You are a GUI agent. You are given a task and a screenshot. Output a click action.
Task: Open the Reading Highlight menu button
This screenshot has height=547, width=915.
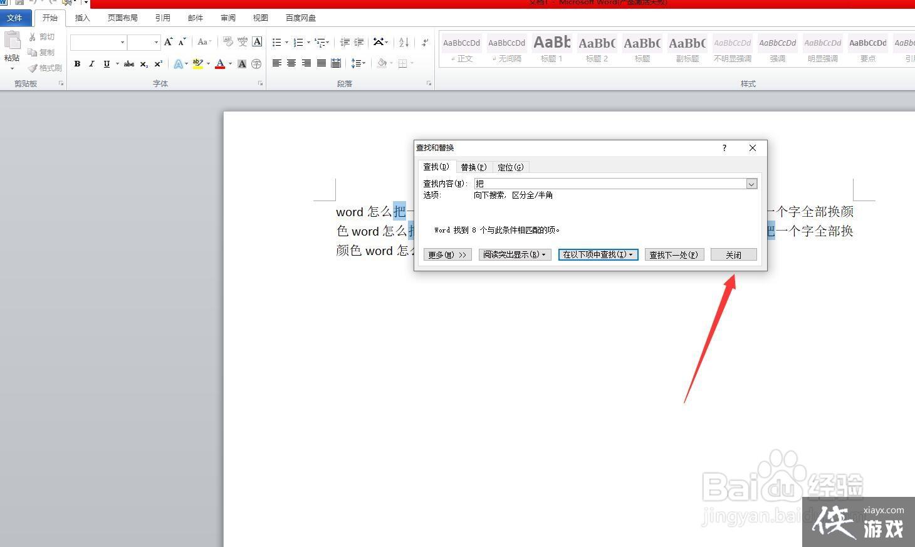(x=514, y=254)
